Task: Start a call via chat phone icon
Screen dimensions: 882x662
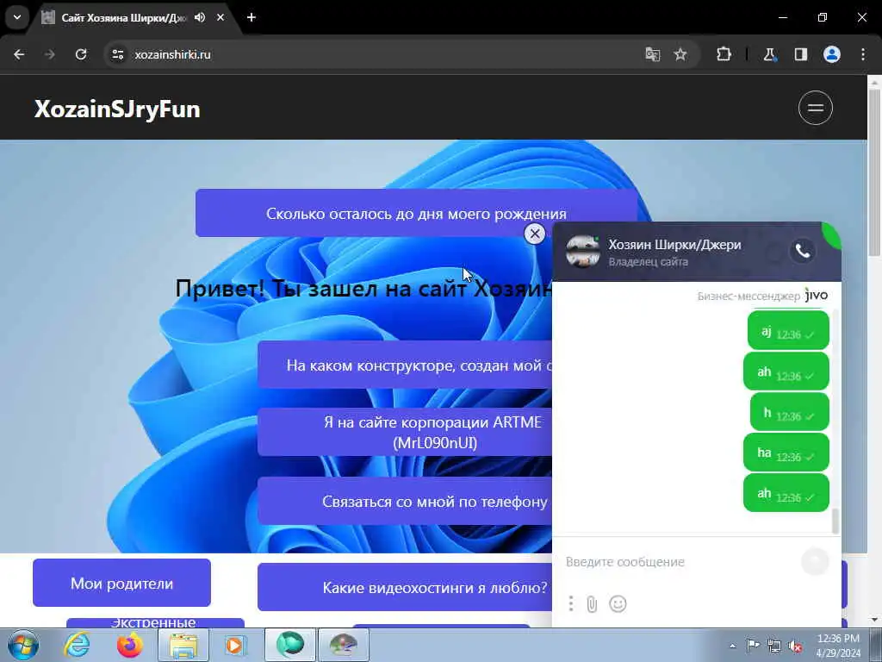Action: [803, 251]
